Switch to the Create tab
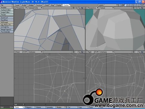The height and width of the screenshot is (109, 145). coord(17,5)
